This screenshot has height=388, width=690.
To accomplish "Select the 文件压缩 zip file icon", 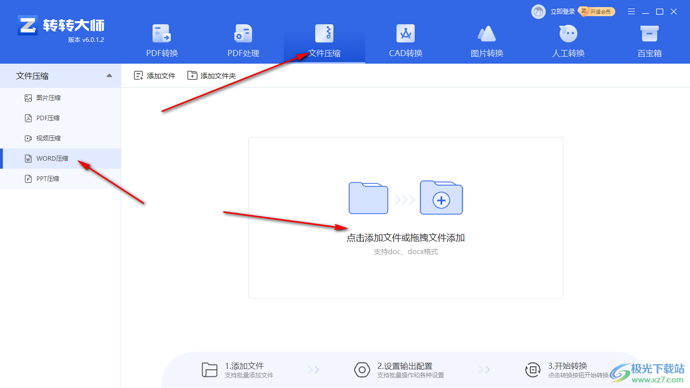I will pos(324,33).
